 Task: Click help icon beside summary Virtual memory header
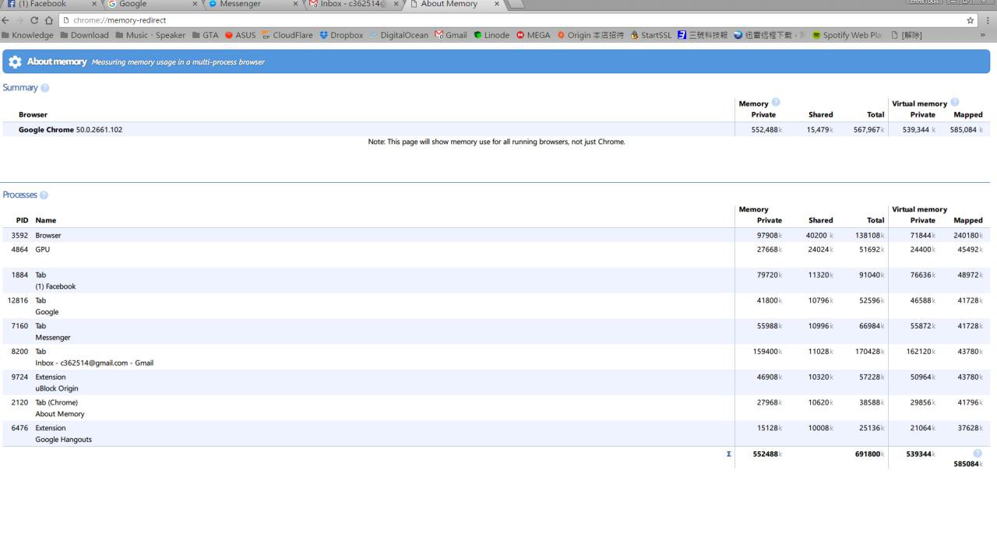(955, 103)
